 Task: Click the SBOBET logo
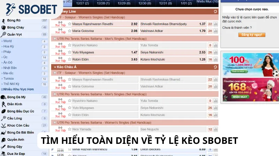(x=31, y=9)
